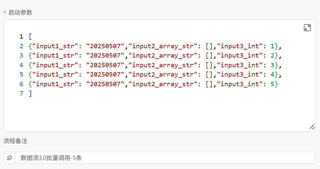Viewport: 320px width, 169px height.
Task: Click the 启动参数 label
Action: tap(20, 12)
